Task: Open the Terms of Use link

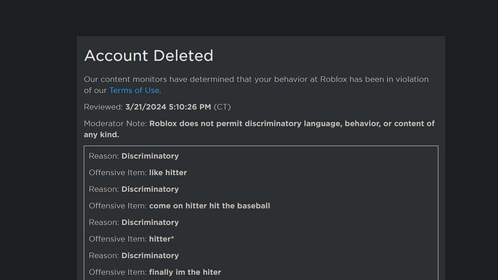Action: [134, 90]
